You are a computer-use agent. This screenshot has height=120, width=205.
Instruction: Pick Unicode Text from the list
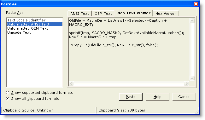point(34,32)
